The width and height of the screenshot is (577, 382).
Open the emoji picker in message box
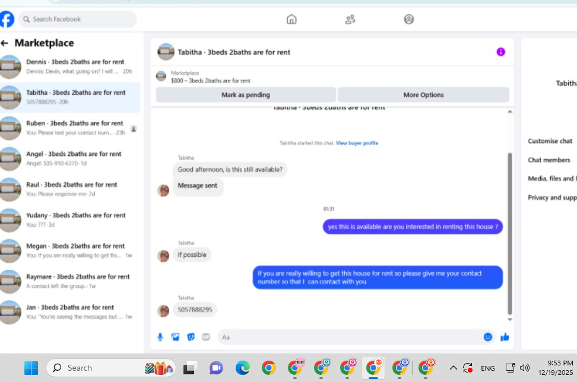coord(487,337)
